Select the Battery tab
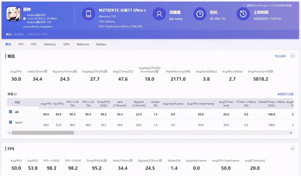The width and height of the screenshot is (301, 176). point(101,44)
